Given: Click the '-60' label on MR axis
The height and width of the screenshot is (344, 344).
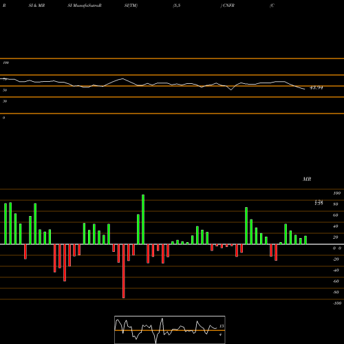Looking at the screenshot, I should 336,281.
